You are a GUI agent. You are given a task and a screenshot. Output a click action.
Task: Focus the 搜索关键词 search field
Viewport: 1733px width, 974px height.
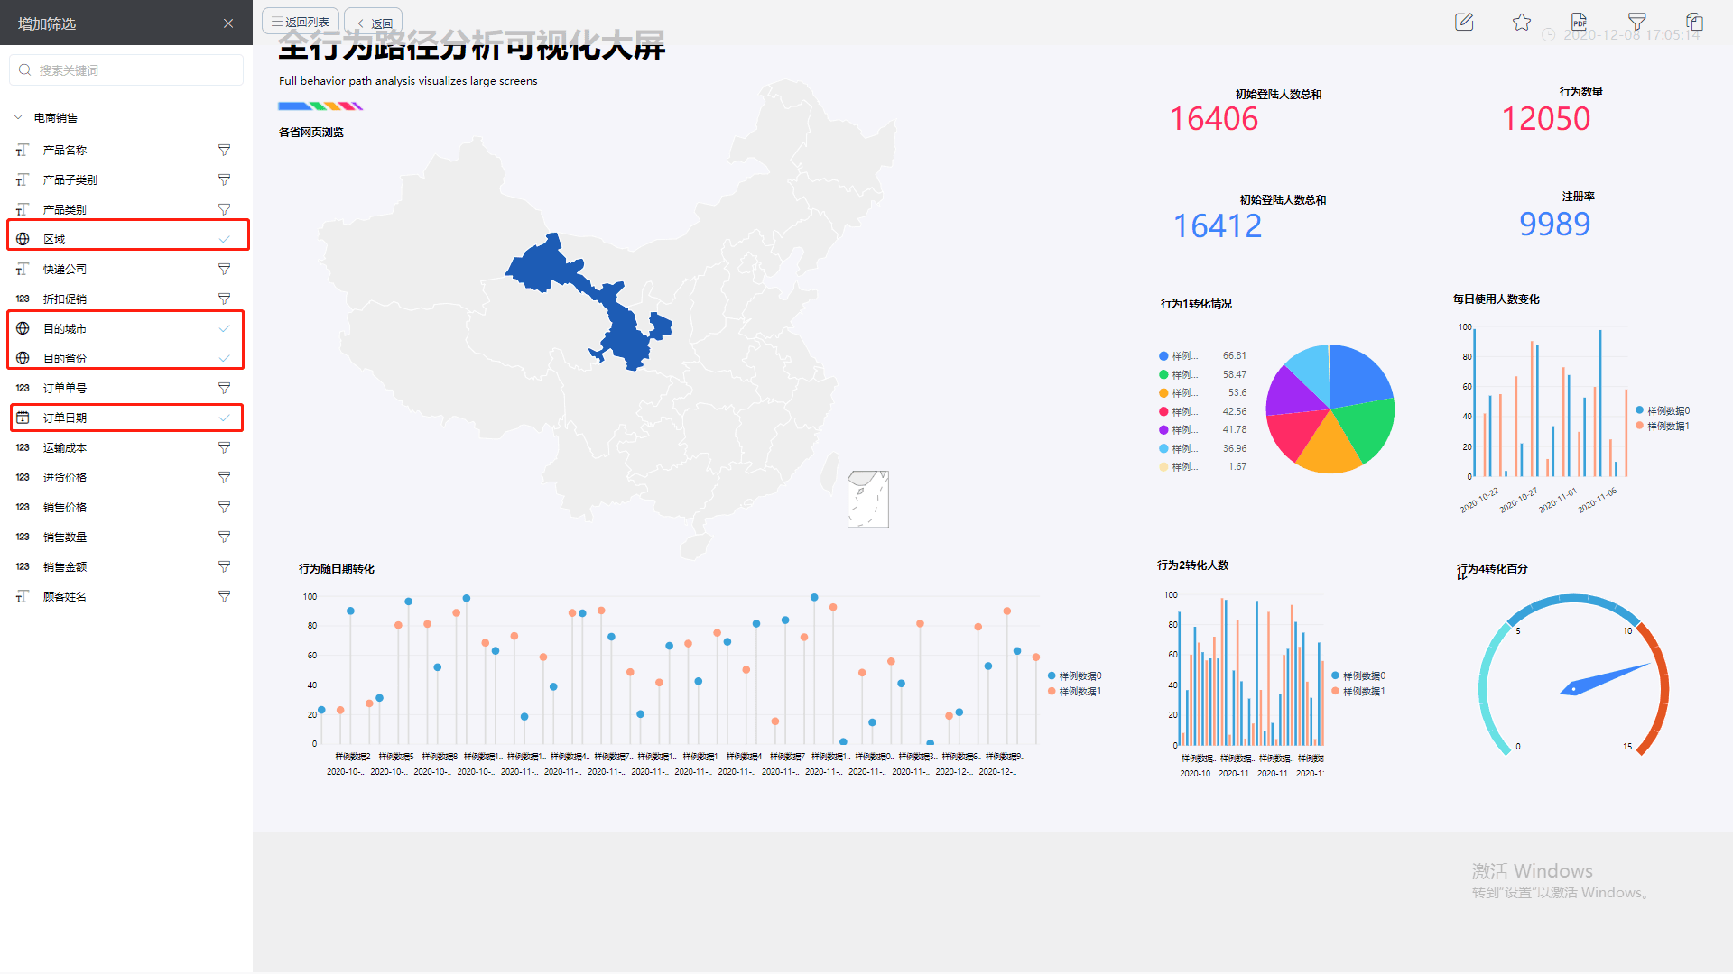126,70
